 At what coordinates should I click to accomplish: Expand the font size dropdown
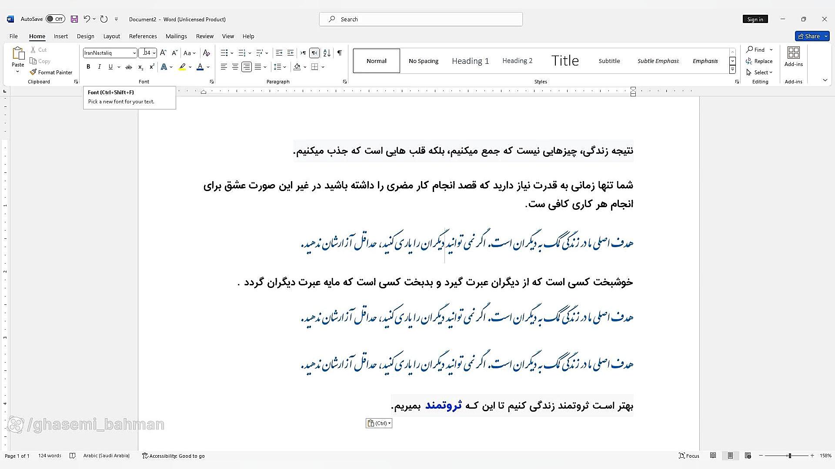tap(154, 53)
